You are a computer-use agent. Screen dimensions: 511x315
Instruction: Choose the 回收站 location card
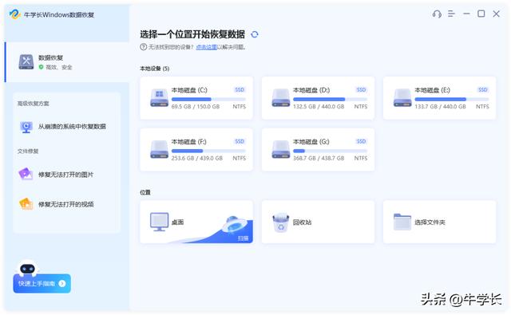318,222
